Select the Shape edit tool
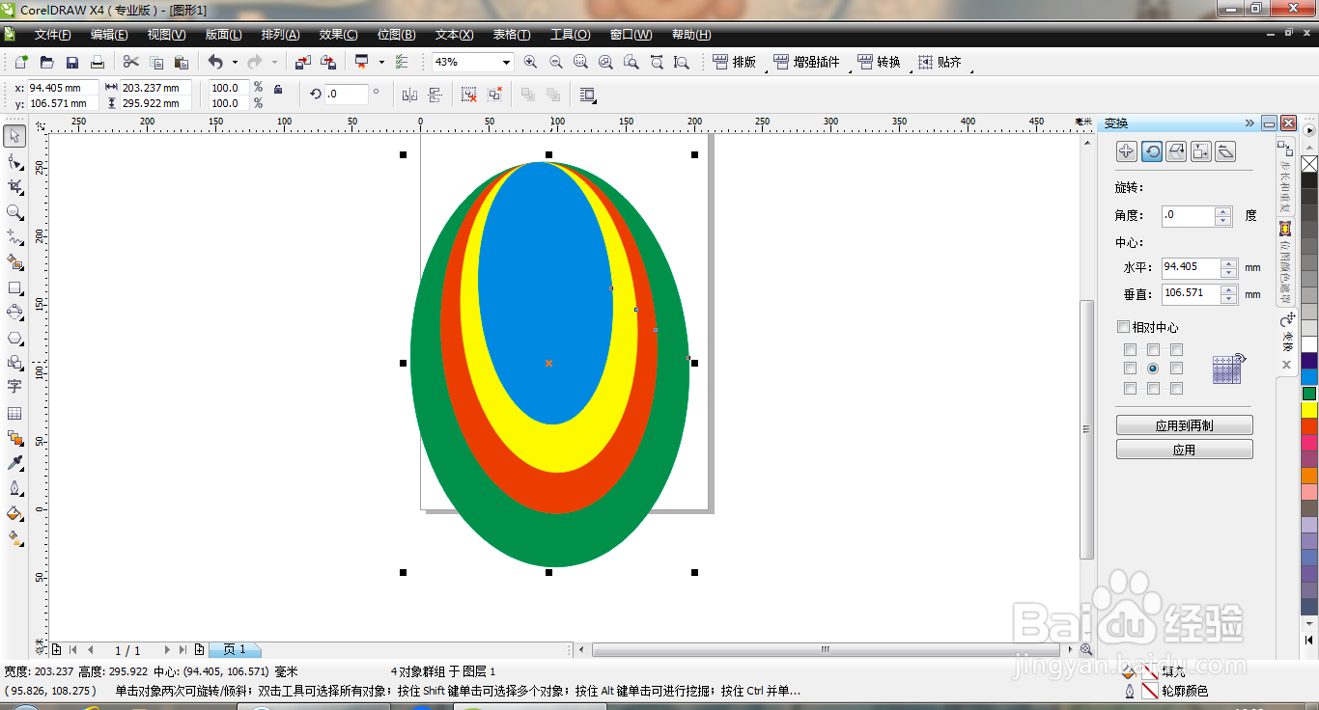This screenshot has width=1319, height=710. click(x=14, y=161)
